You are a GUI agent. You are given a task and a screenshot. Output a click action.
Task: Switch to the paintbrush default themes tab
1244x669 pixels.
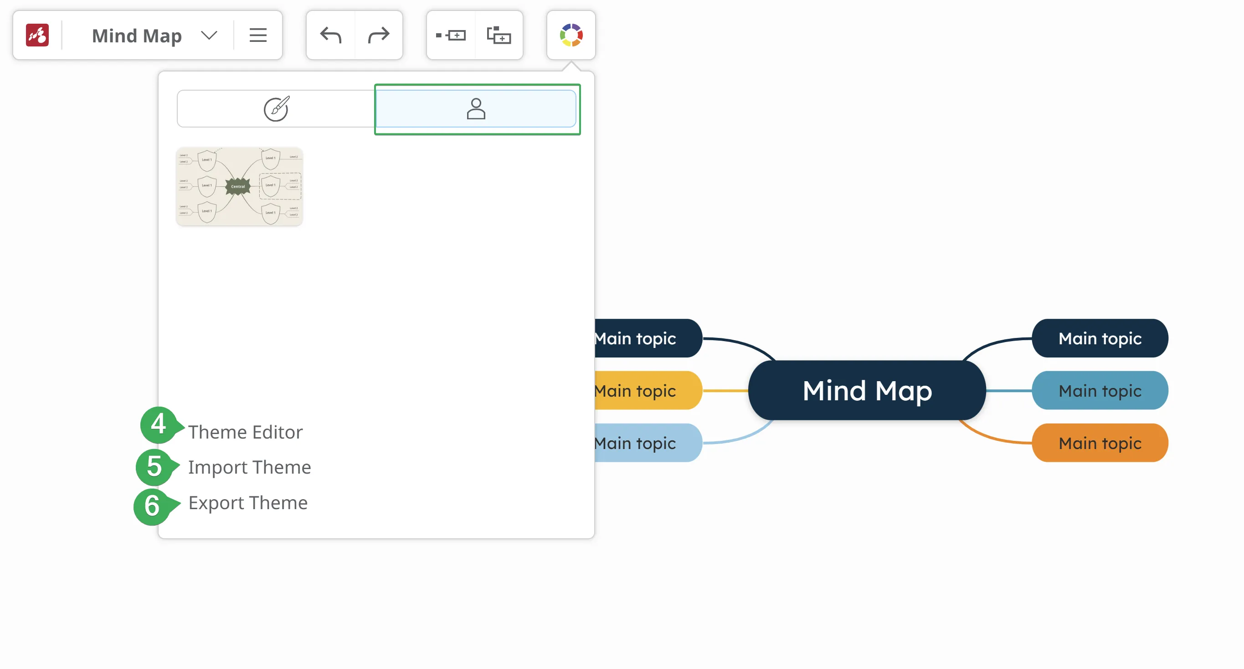coord(276,108)
